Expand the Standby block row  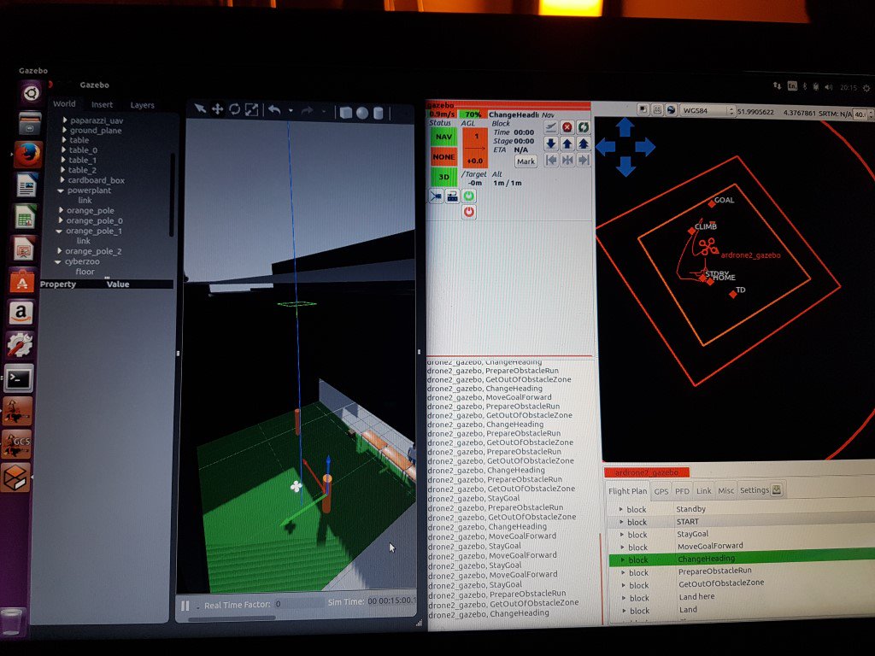coord(620,509)
